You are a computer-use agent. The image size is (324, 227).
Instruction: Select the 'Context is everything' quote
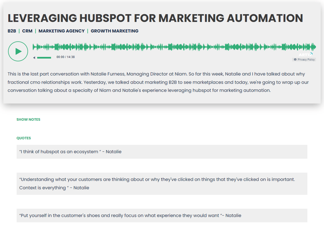point(162,184)
